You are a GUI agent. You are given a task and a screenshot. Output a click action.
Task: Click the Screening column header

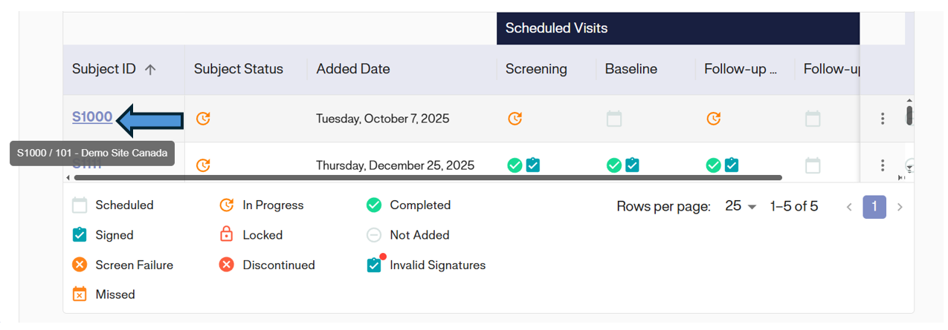point(536,69)
